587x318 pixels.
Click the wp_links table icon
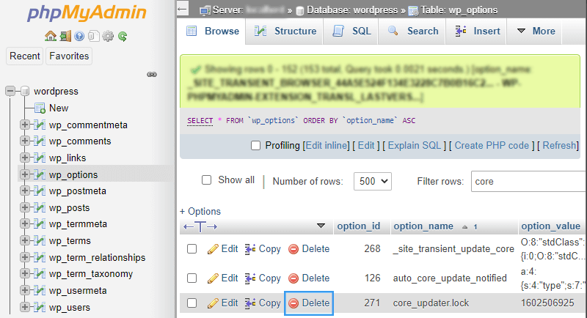coord(40,158)
